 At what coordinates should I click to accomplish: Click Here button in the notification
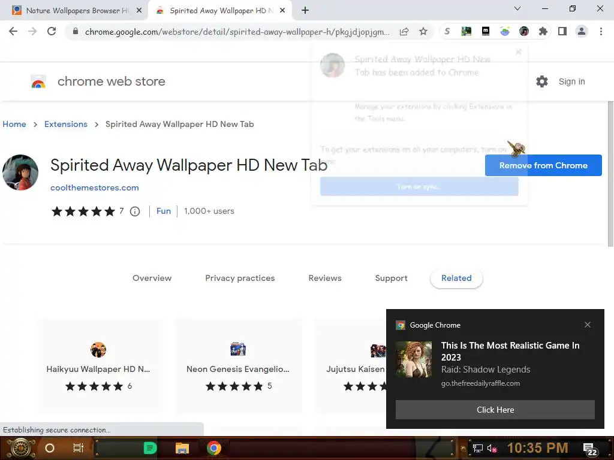click(495, 410)
